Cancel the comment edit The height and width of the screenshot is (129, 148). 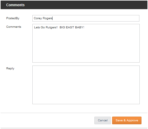coord(103,120)
